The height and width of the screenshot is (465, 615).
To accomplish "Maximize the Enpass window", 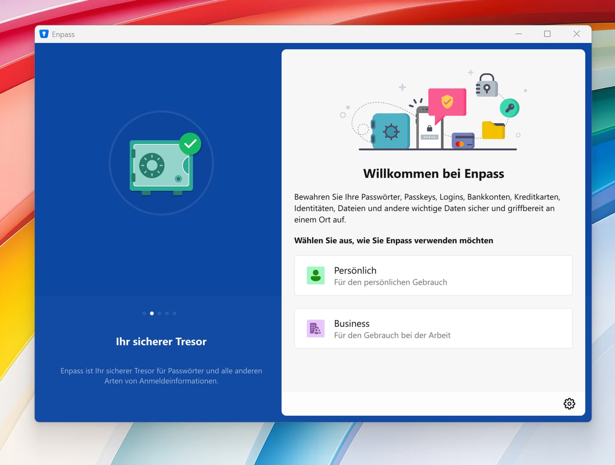I will pyautogui.click(x=547, y=34).
